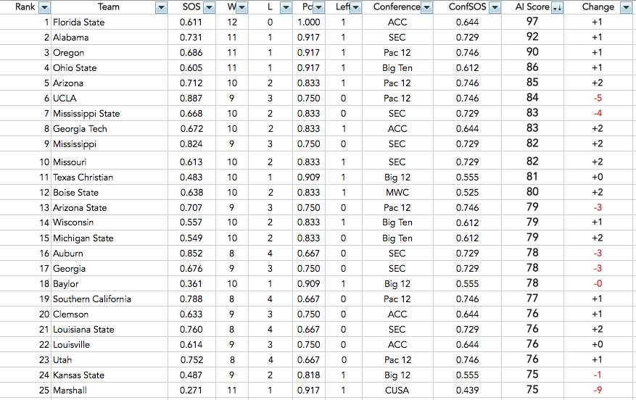Viewport: 636px width, 400px height.
Task: Click Boise State's MWC conference cell
Action: (397, 192)
